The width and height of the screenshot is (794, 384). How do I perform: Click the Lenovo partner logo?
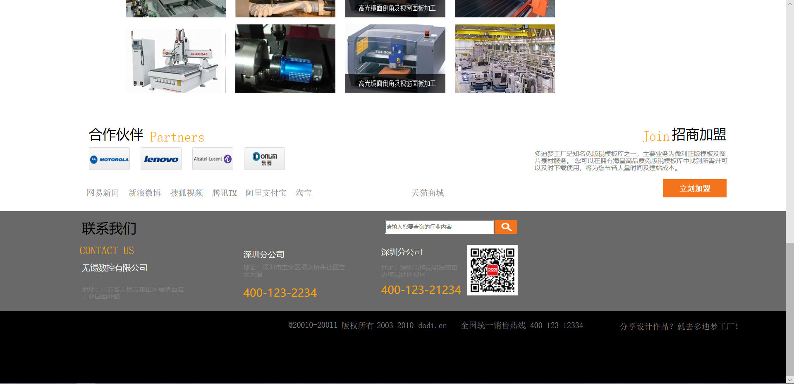point(161,159)
